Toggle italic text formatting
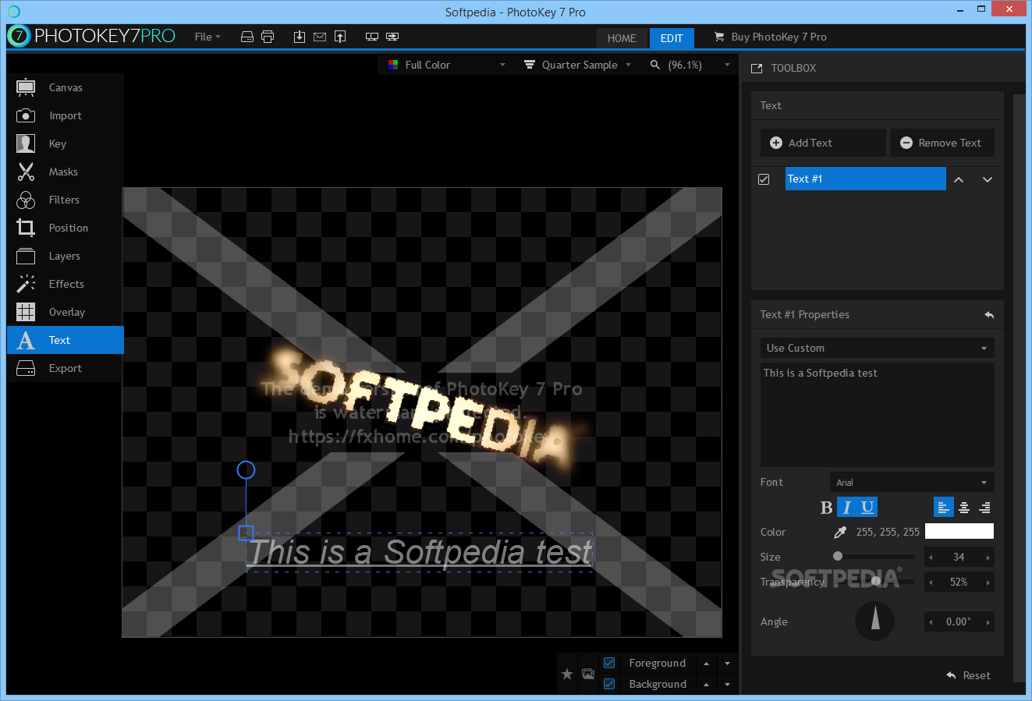 (x=847, y=508)
